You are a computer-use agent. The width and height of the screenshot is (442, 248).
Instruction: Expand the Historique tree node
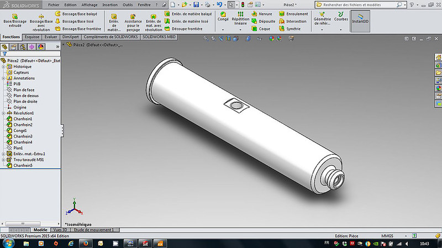[3, 66]
